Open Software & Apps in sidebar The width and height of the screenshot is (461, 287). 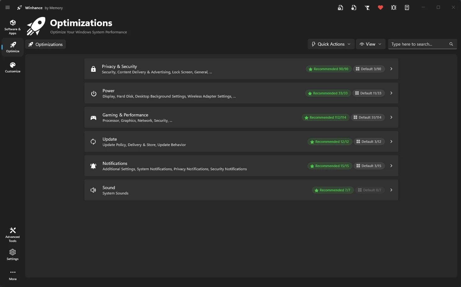coord(13,27)
